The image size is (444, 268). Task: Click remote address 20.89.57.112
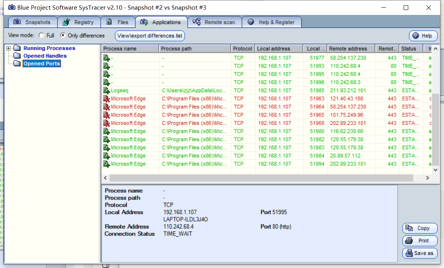[345, 156]
